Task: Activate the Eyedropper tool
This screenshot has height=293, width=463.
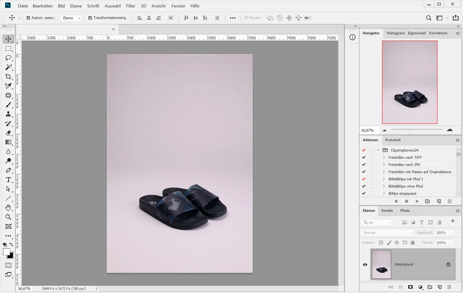Action: coord(8,86)
